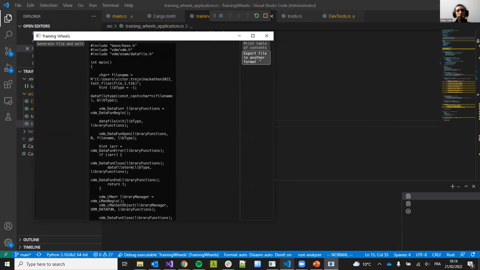Click the Generate file and exit button
Screen dimensions: 480x270
tap(60, 44)
